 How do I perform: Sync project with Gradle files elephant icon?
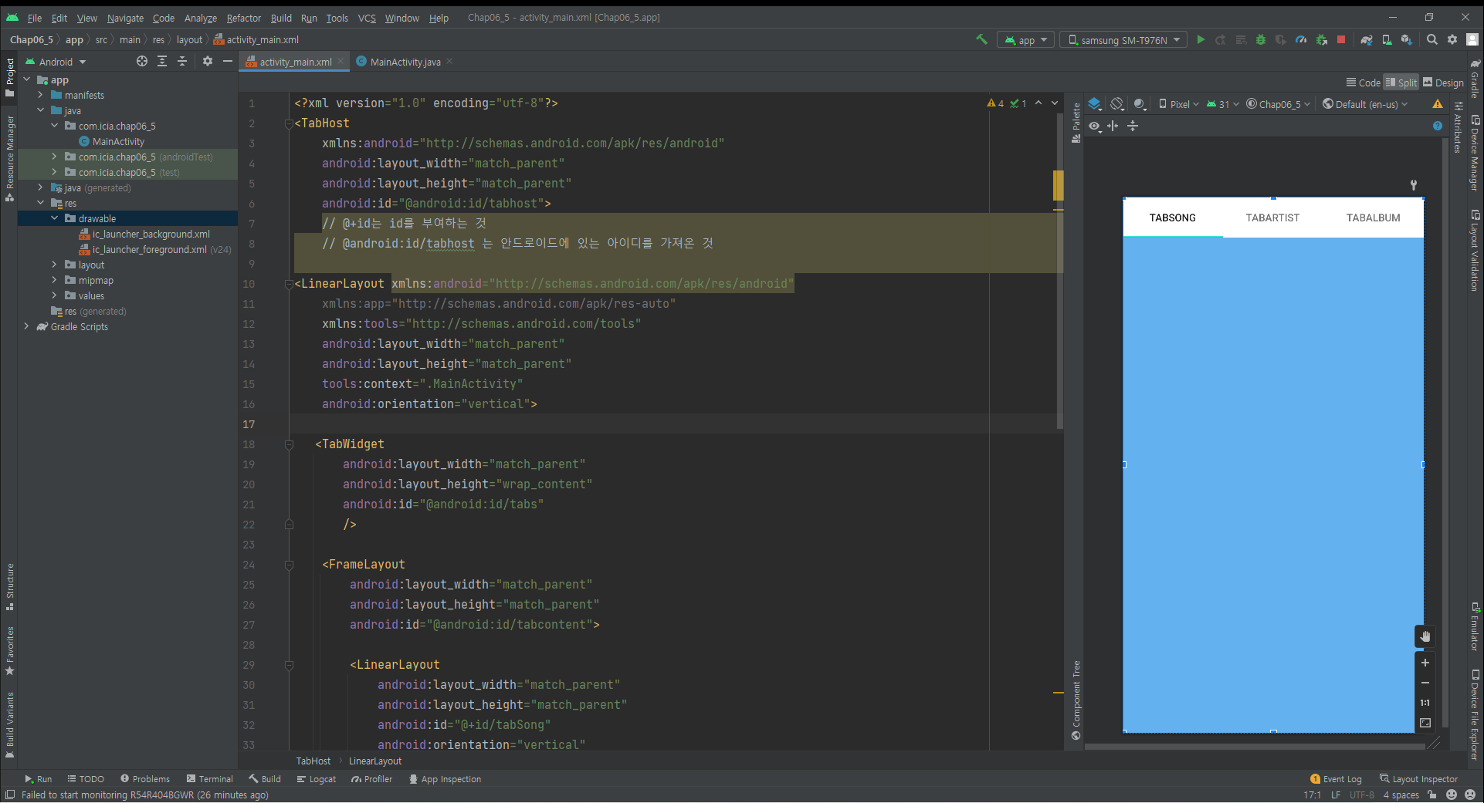pyautogui.click(x=1367, y=39)
